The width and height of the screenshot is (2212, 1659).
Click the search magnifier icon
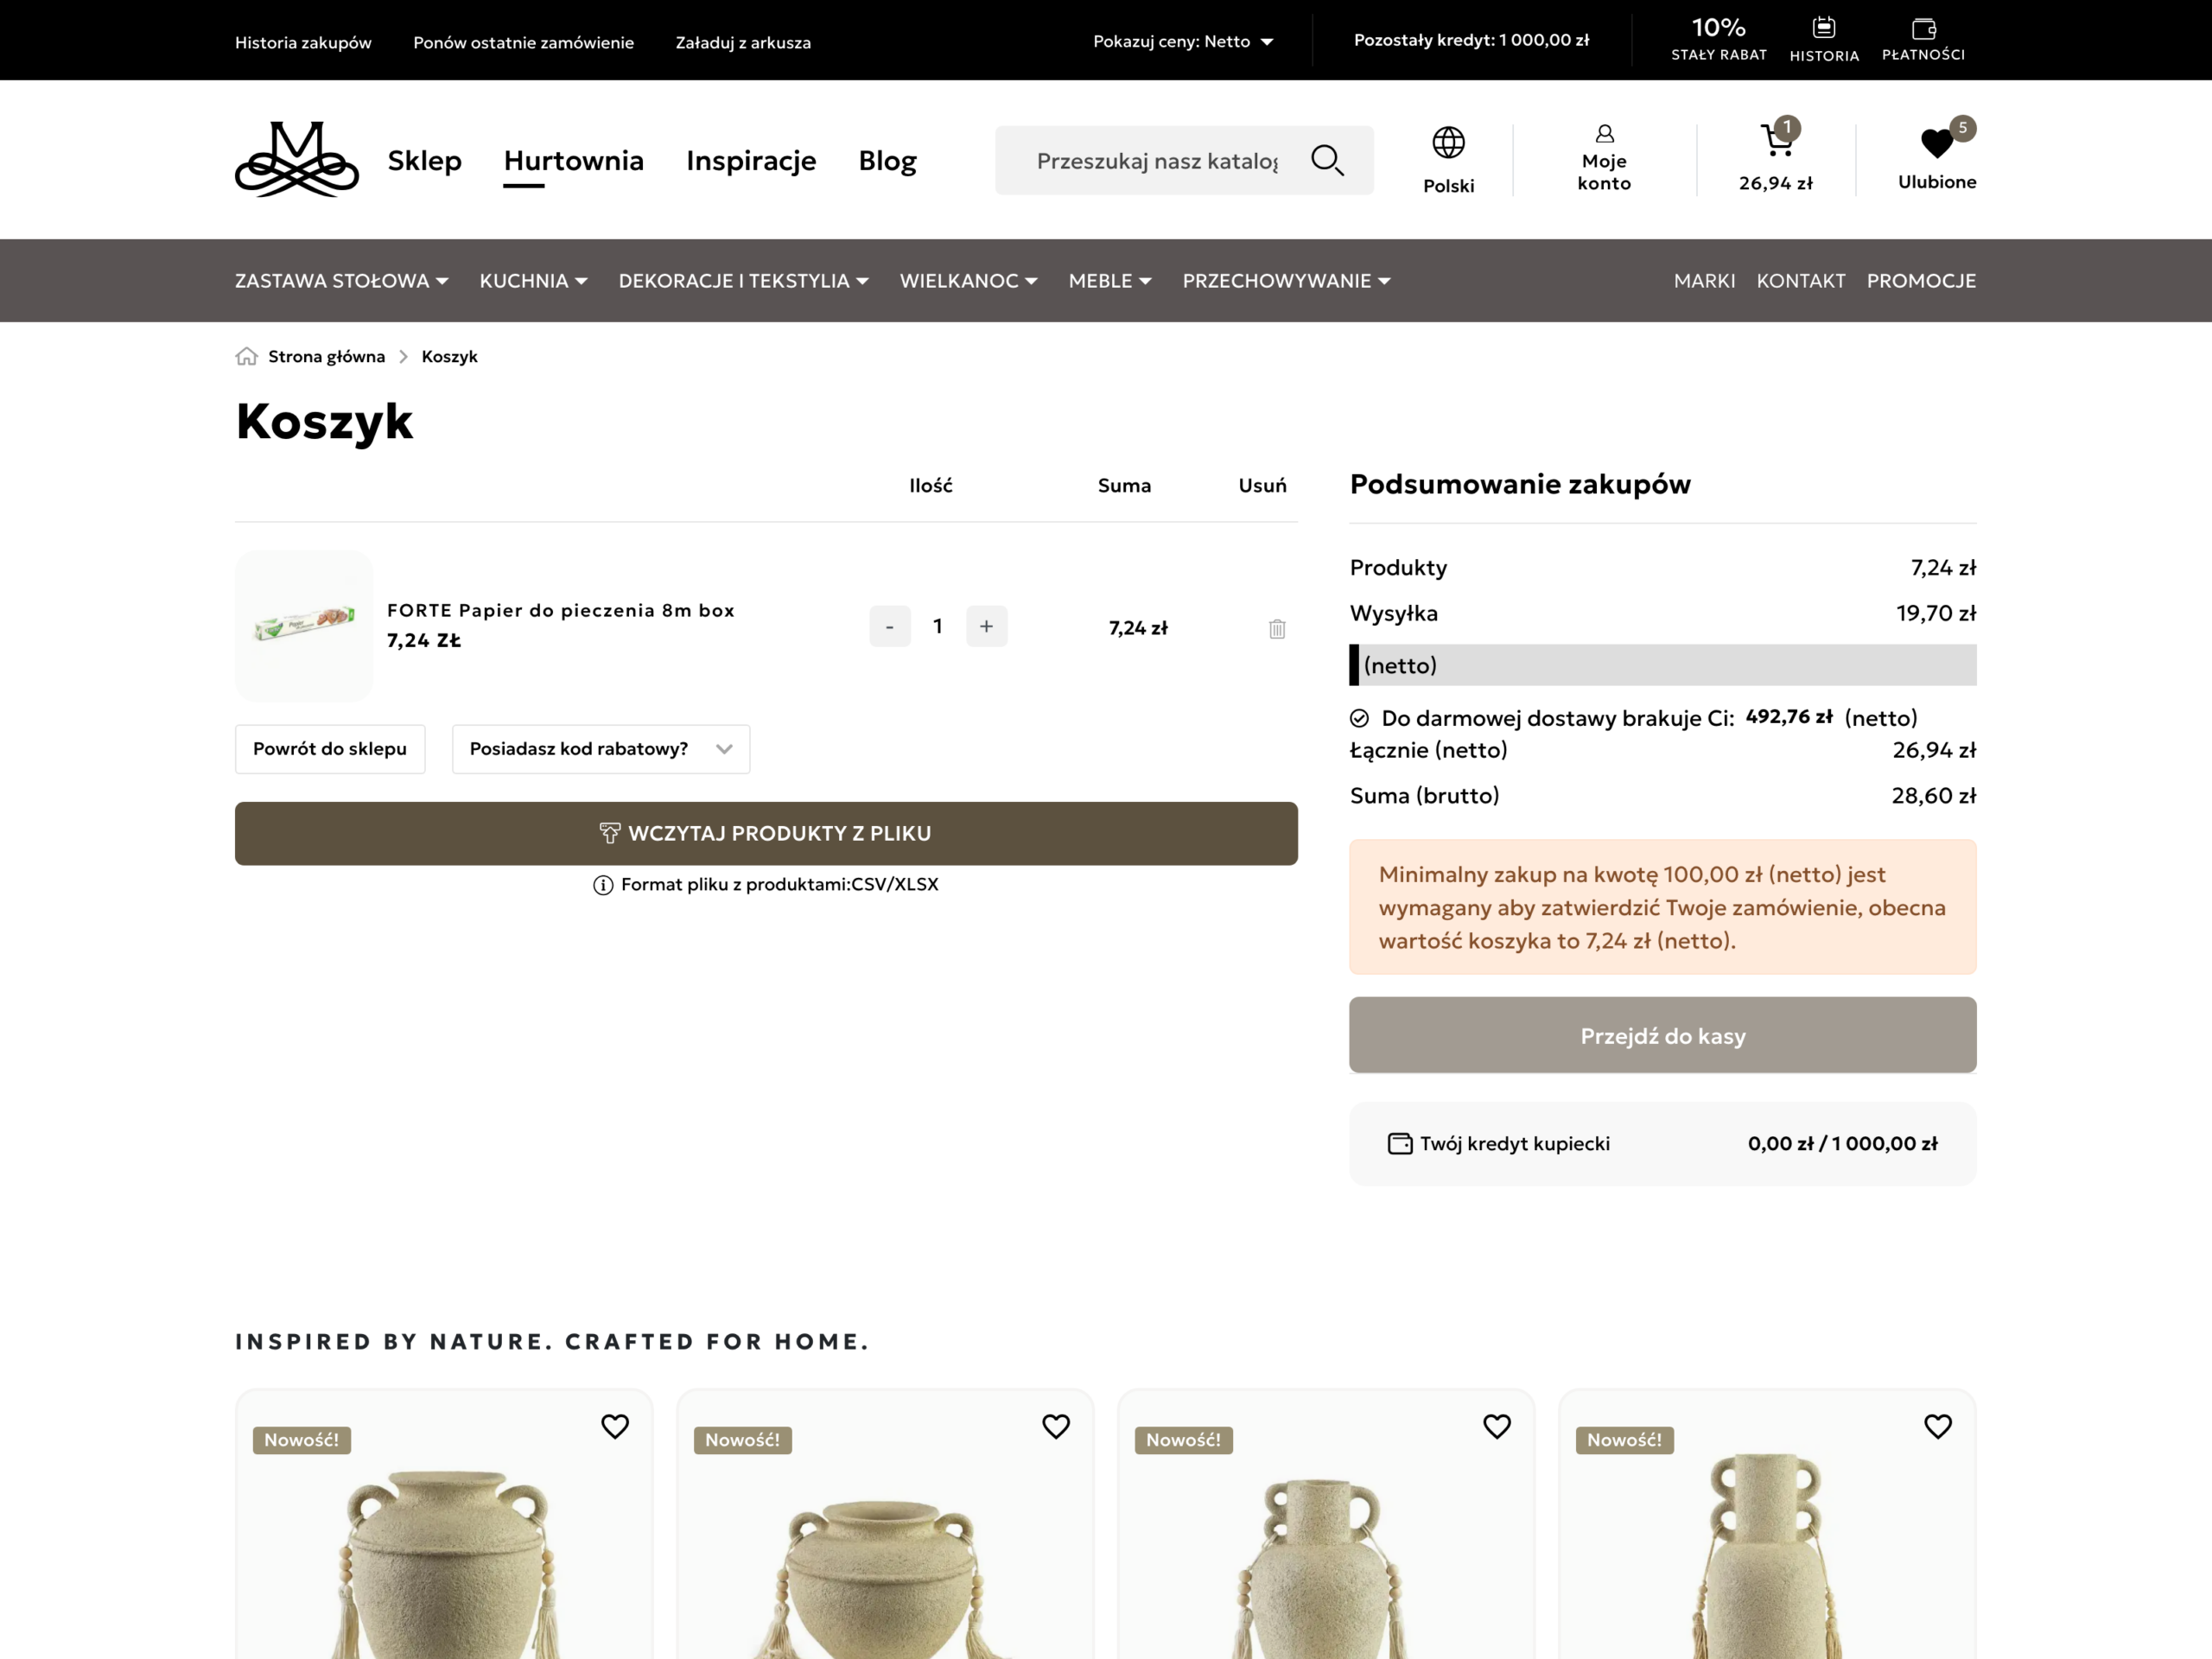pos(1327,160)
